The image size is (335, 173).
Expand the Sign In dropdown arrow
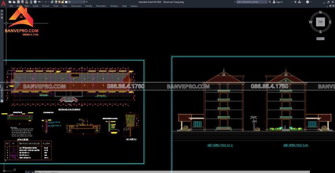click(291, 2)
